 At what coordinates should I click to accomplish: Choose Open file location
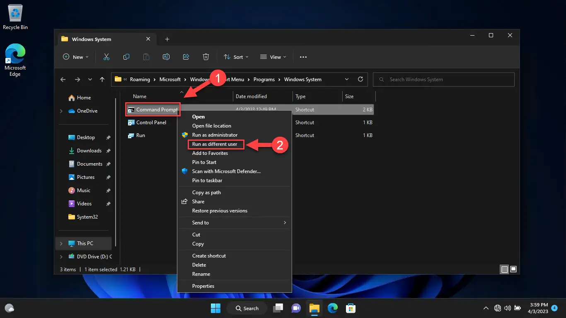(234, 126)
